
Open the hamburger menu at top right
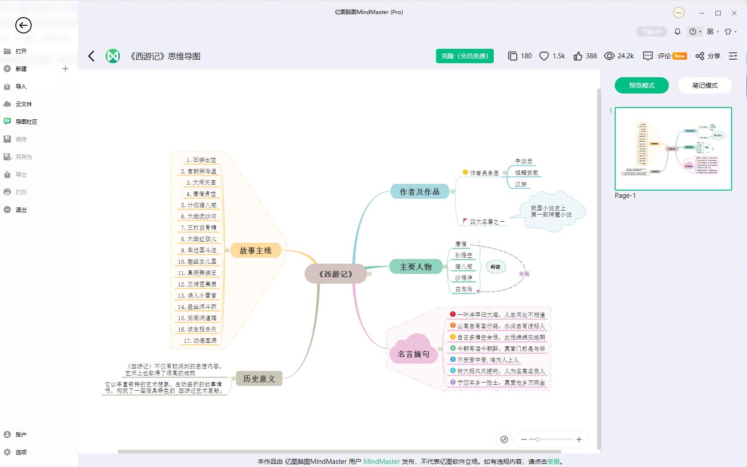coord(733,56)
